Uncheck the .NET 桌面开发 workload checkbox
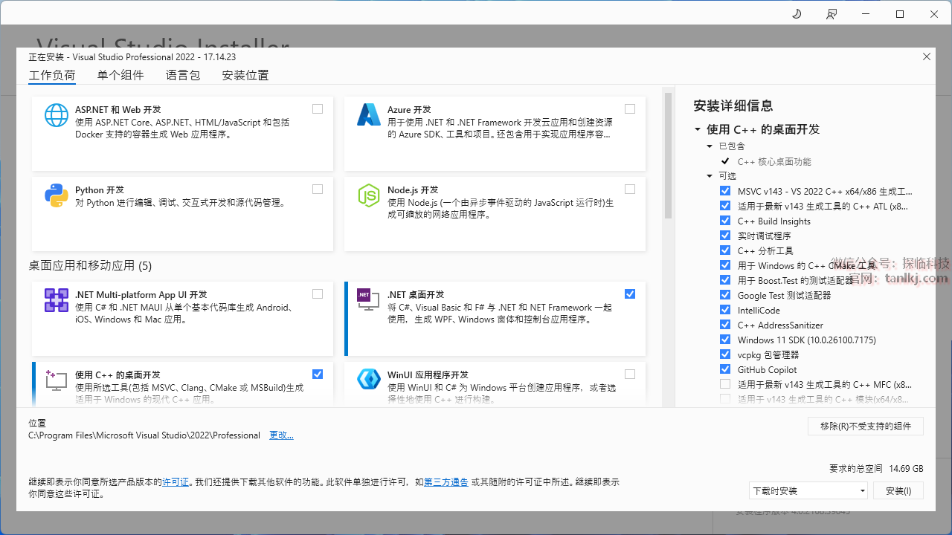952x535 pixels. tap(630, 294)
